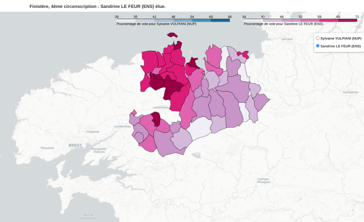Click the Plouzané label on the map
This screenshot has width=364, height=222.
pos(48,148)
